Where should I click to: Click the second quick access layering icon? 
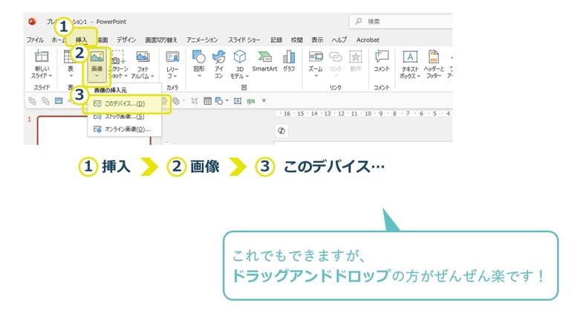[x=45, y=101]
